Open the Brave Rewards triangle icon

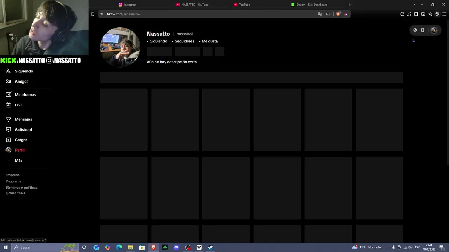[x=346, y=14]
